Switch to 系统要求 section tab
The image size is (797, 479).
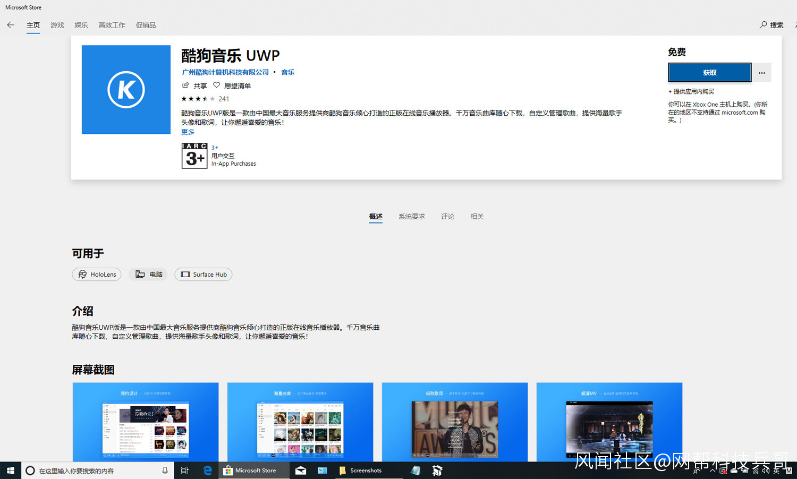(412, 217)
